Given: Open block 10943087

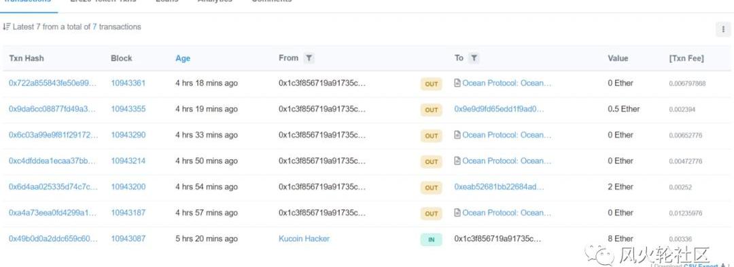Looking at the screenshot, I should (x=128, y=239).
